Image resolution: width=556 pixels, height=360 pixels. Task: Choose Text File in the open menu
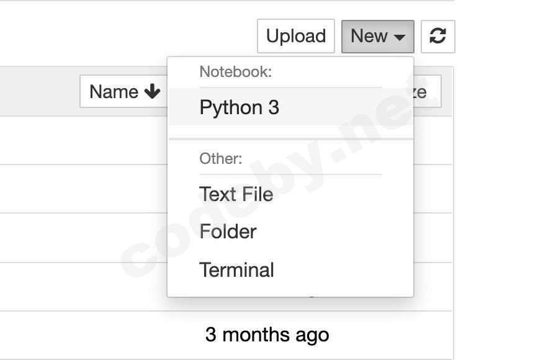point(236,194)
